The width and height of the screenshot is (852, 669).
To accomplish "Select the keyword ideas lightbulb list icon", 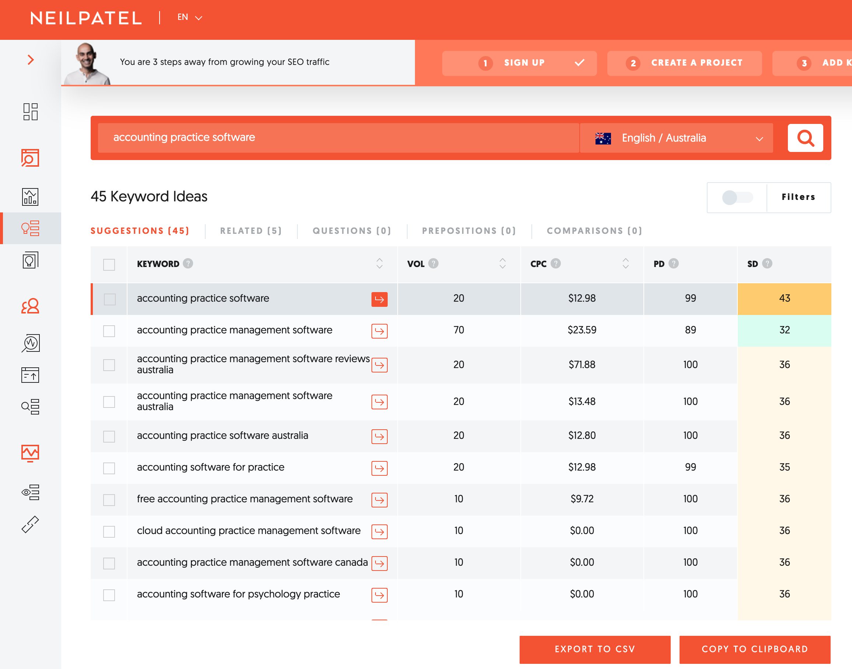I will [x=30, y=228].
